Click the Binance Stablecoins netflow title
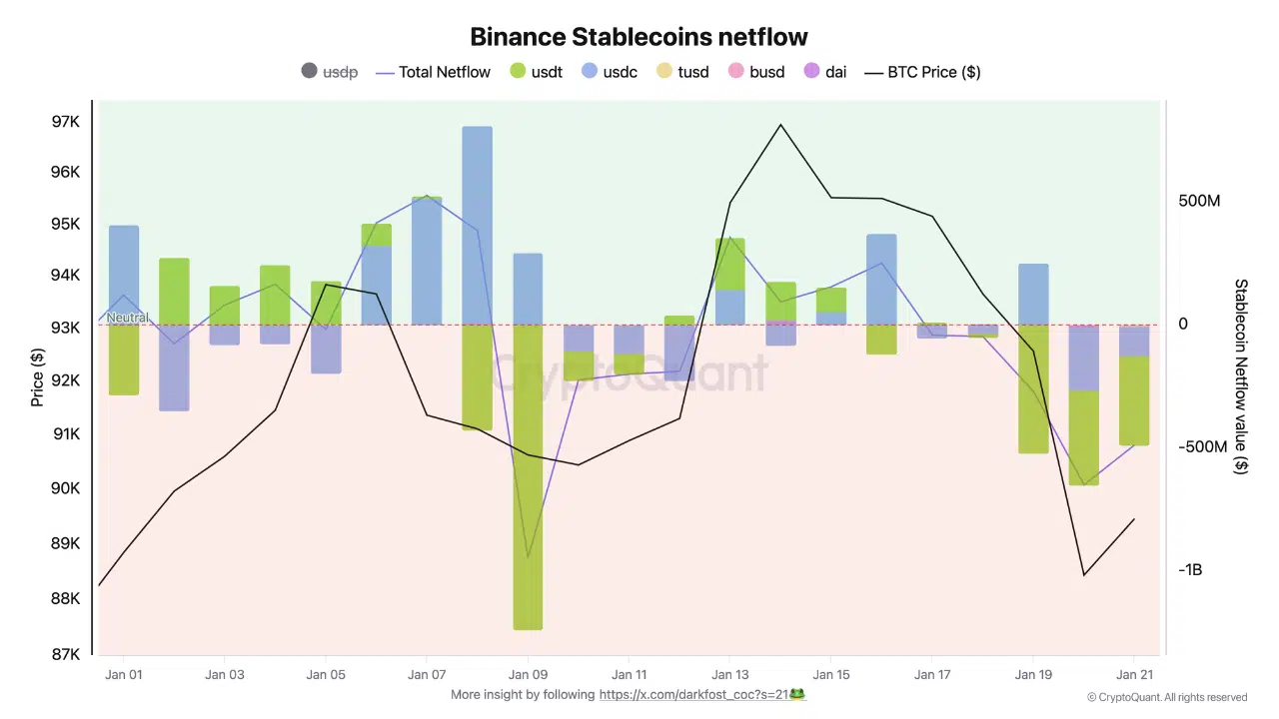This screenshot has width=1279, height=719. pos(639,37)
